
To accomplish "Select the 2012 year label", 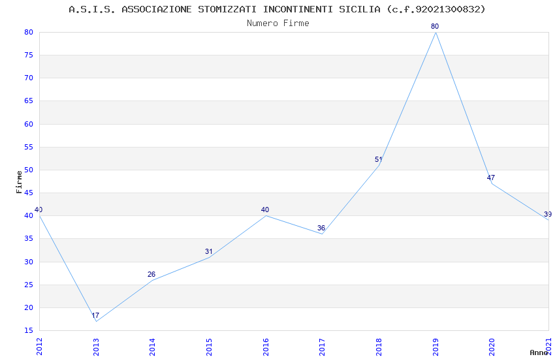I will pos(39,347).
